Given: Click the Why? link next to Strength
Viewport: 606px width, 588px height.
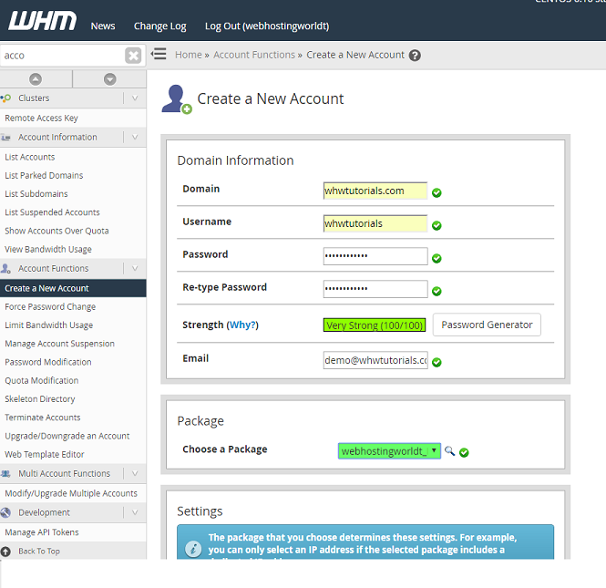Looking at the screenshot, I should coord(242,325).
